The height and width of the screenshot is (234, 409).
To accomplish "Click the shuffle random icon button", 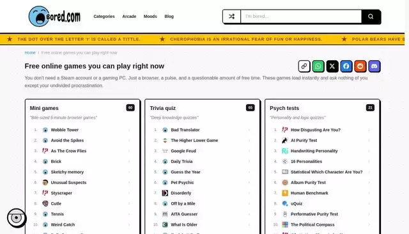I will 231,17.
